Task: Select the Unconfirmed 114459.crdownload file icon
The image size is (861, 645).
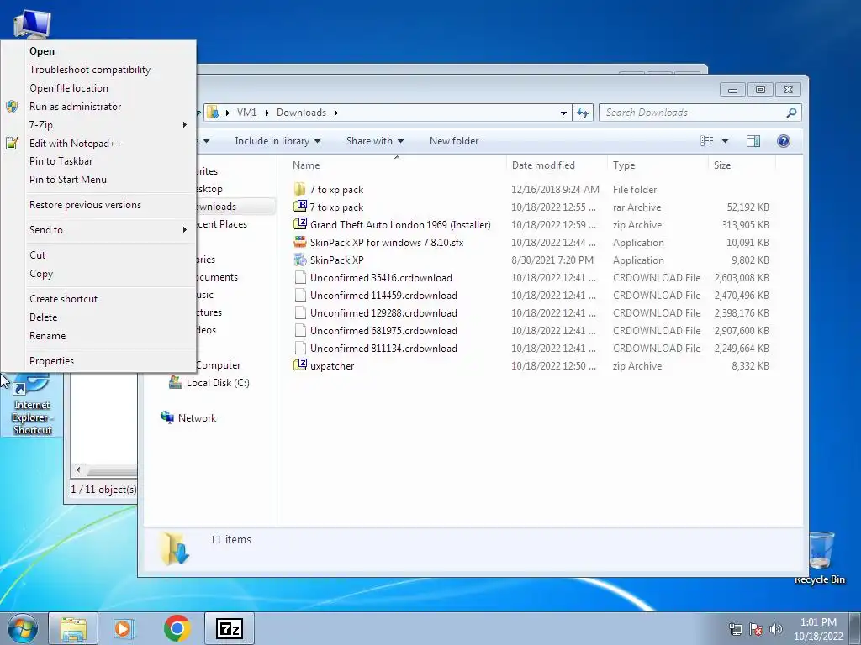Action: (x=300, y=295)
